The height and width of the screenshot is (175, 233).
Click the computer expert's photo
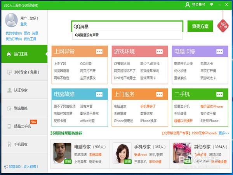[62, 153]
